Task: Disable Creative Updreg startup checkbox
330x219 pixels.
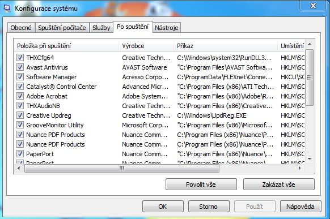Action: (x=20, y=115)
